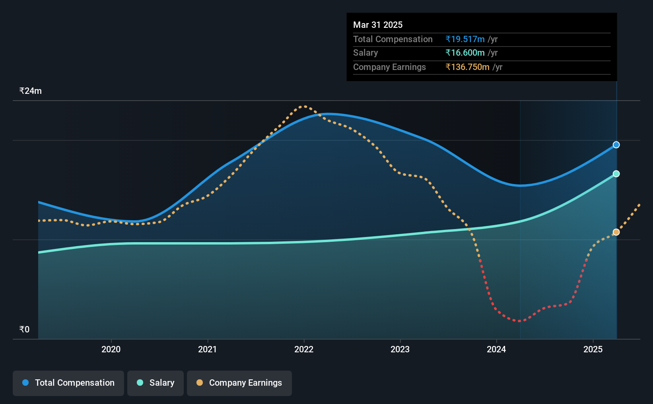Viewport: 653px width, 404px height.
Task: Click the ₹16.600m salary value
Action: pos(465,53)
